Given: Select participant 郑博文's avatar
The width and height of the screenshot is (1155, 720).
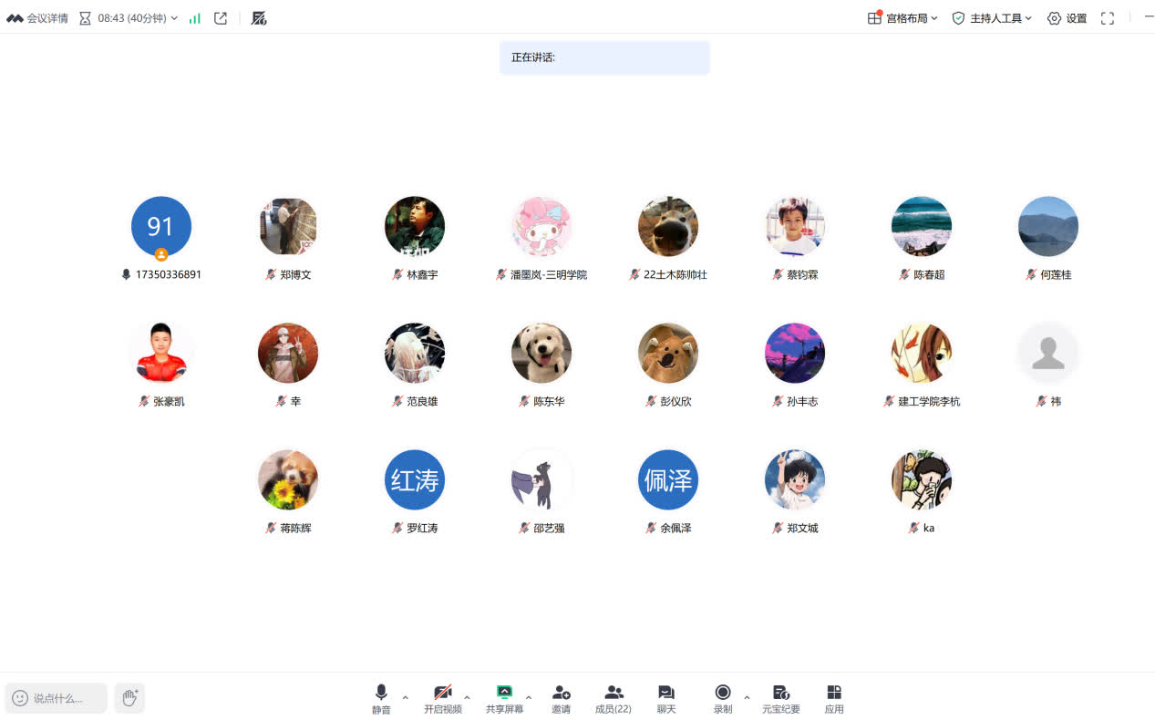Looking at the screenshot, I should (x=288, y=226).
